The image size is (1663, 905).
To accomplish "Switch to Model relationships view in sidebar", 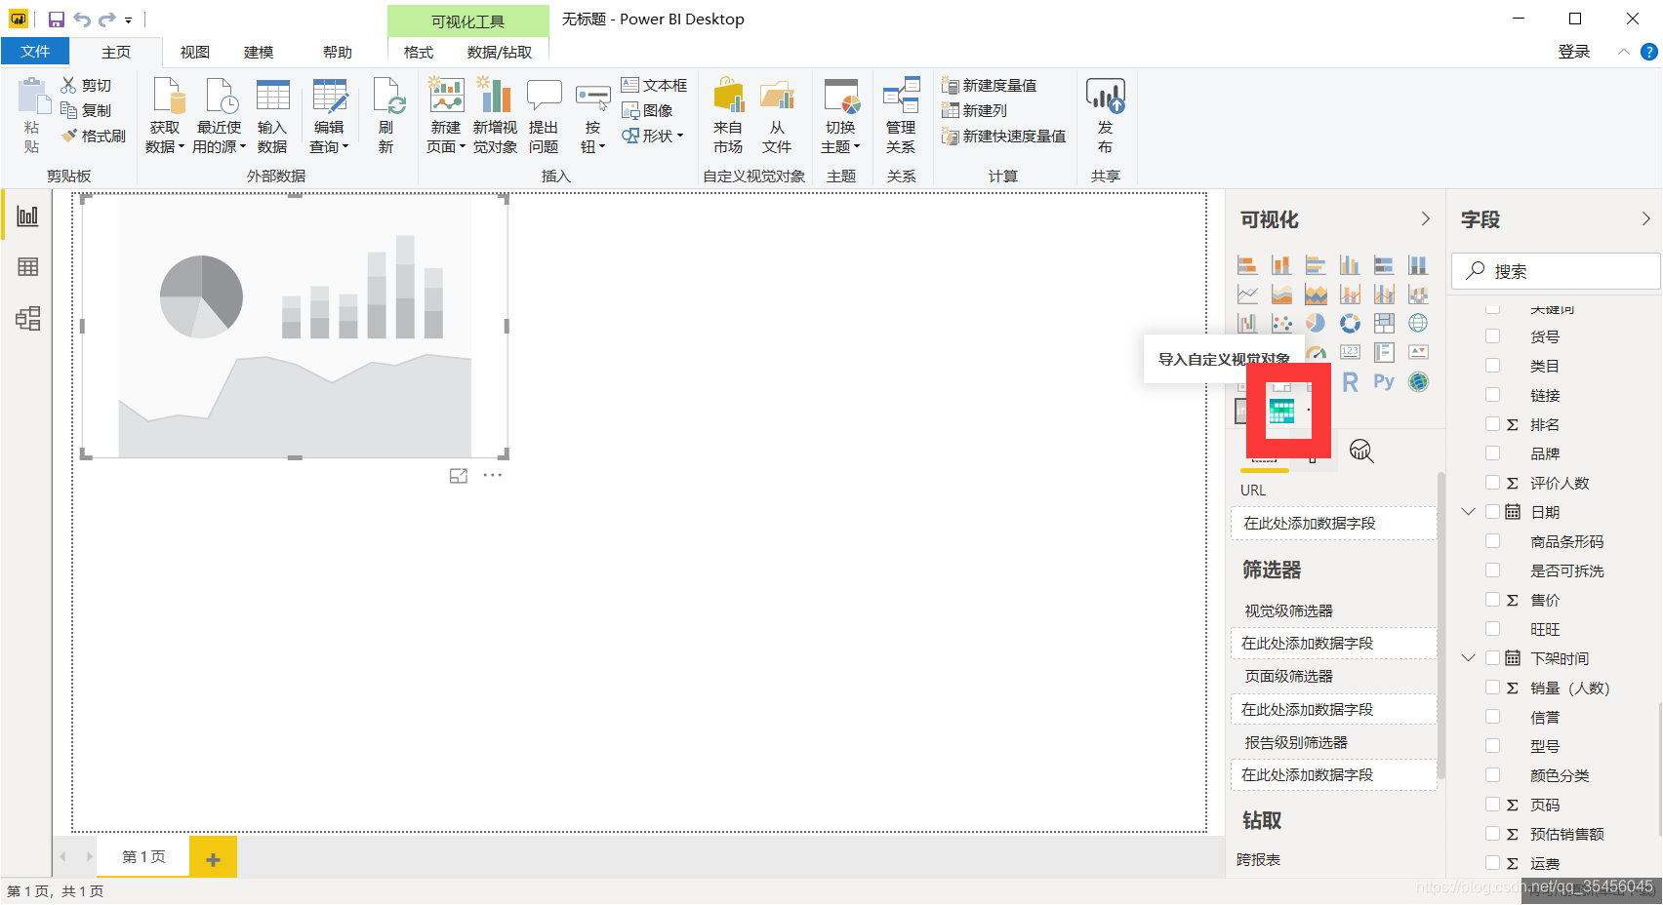I will tap(27, 319).
